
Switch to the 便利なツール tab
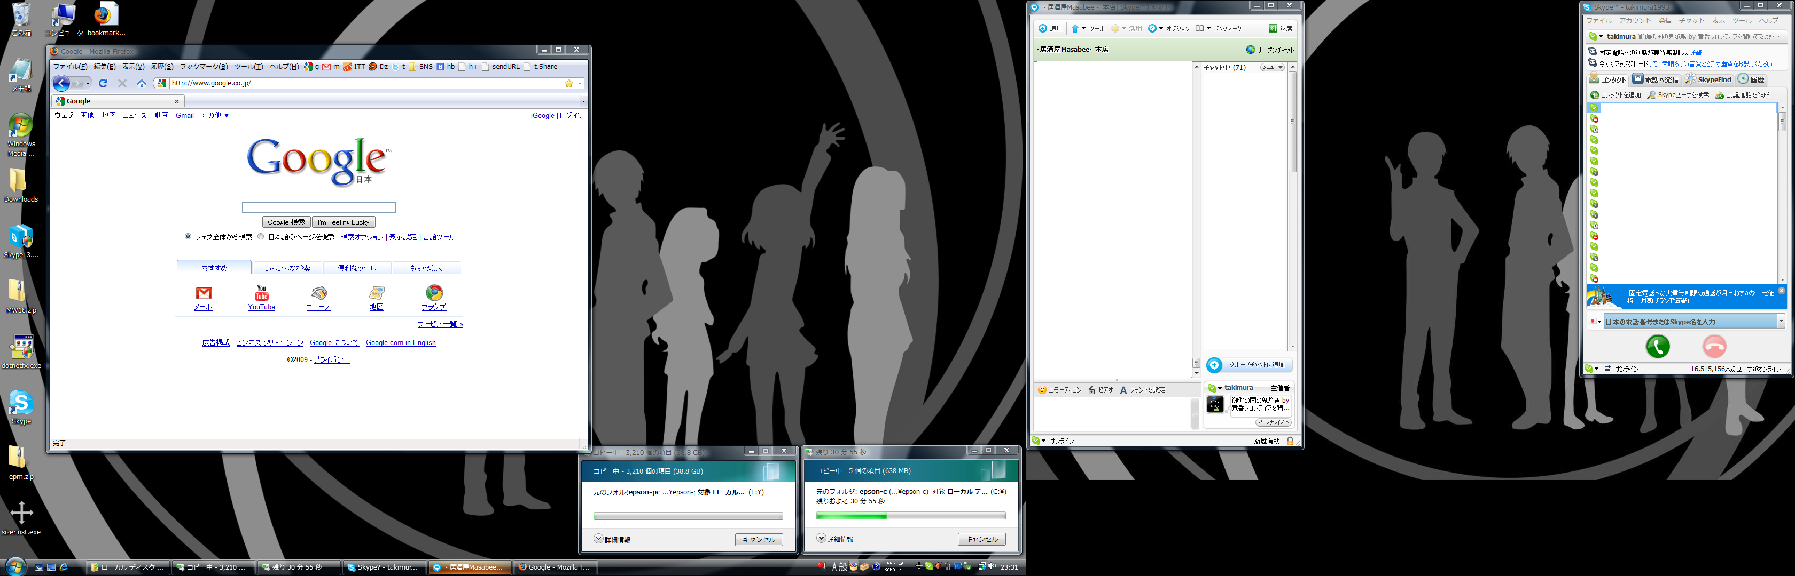pyautogui.click(x=357, y=268)
